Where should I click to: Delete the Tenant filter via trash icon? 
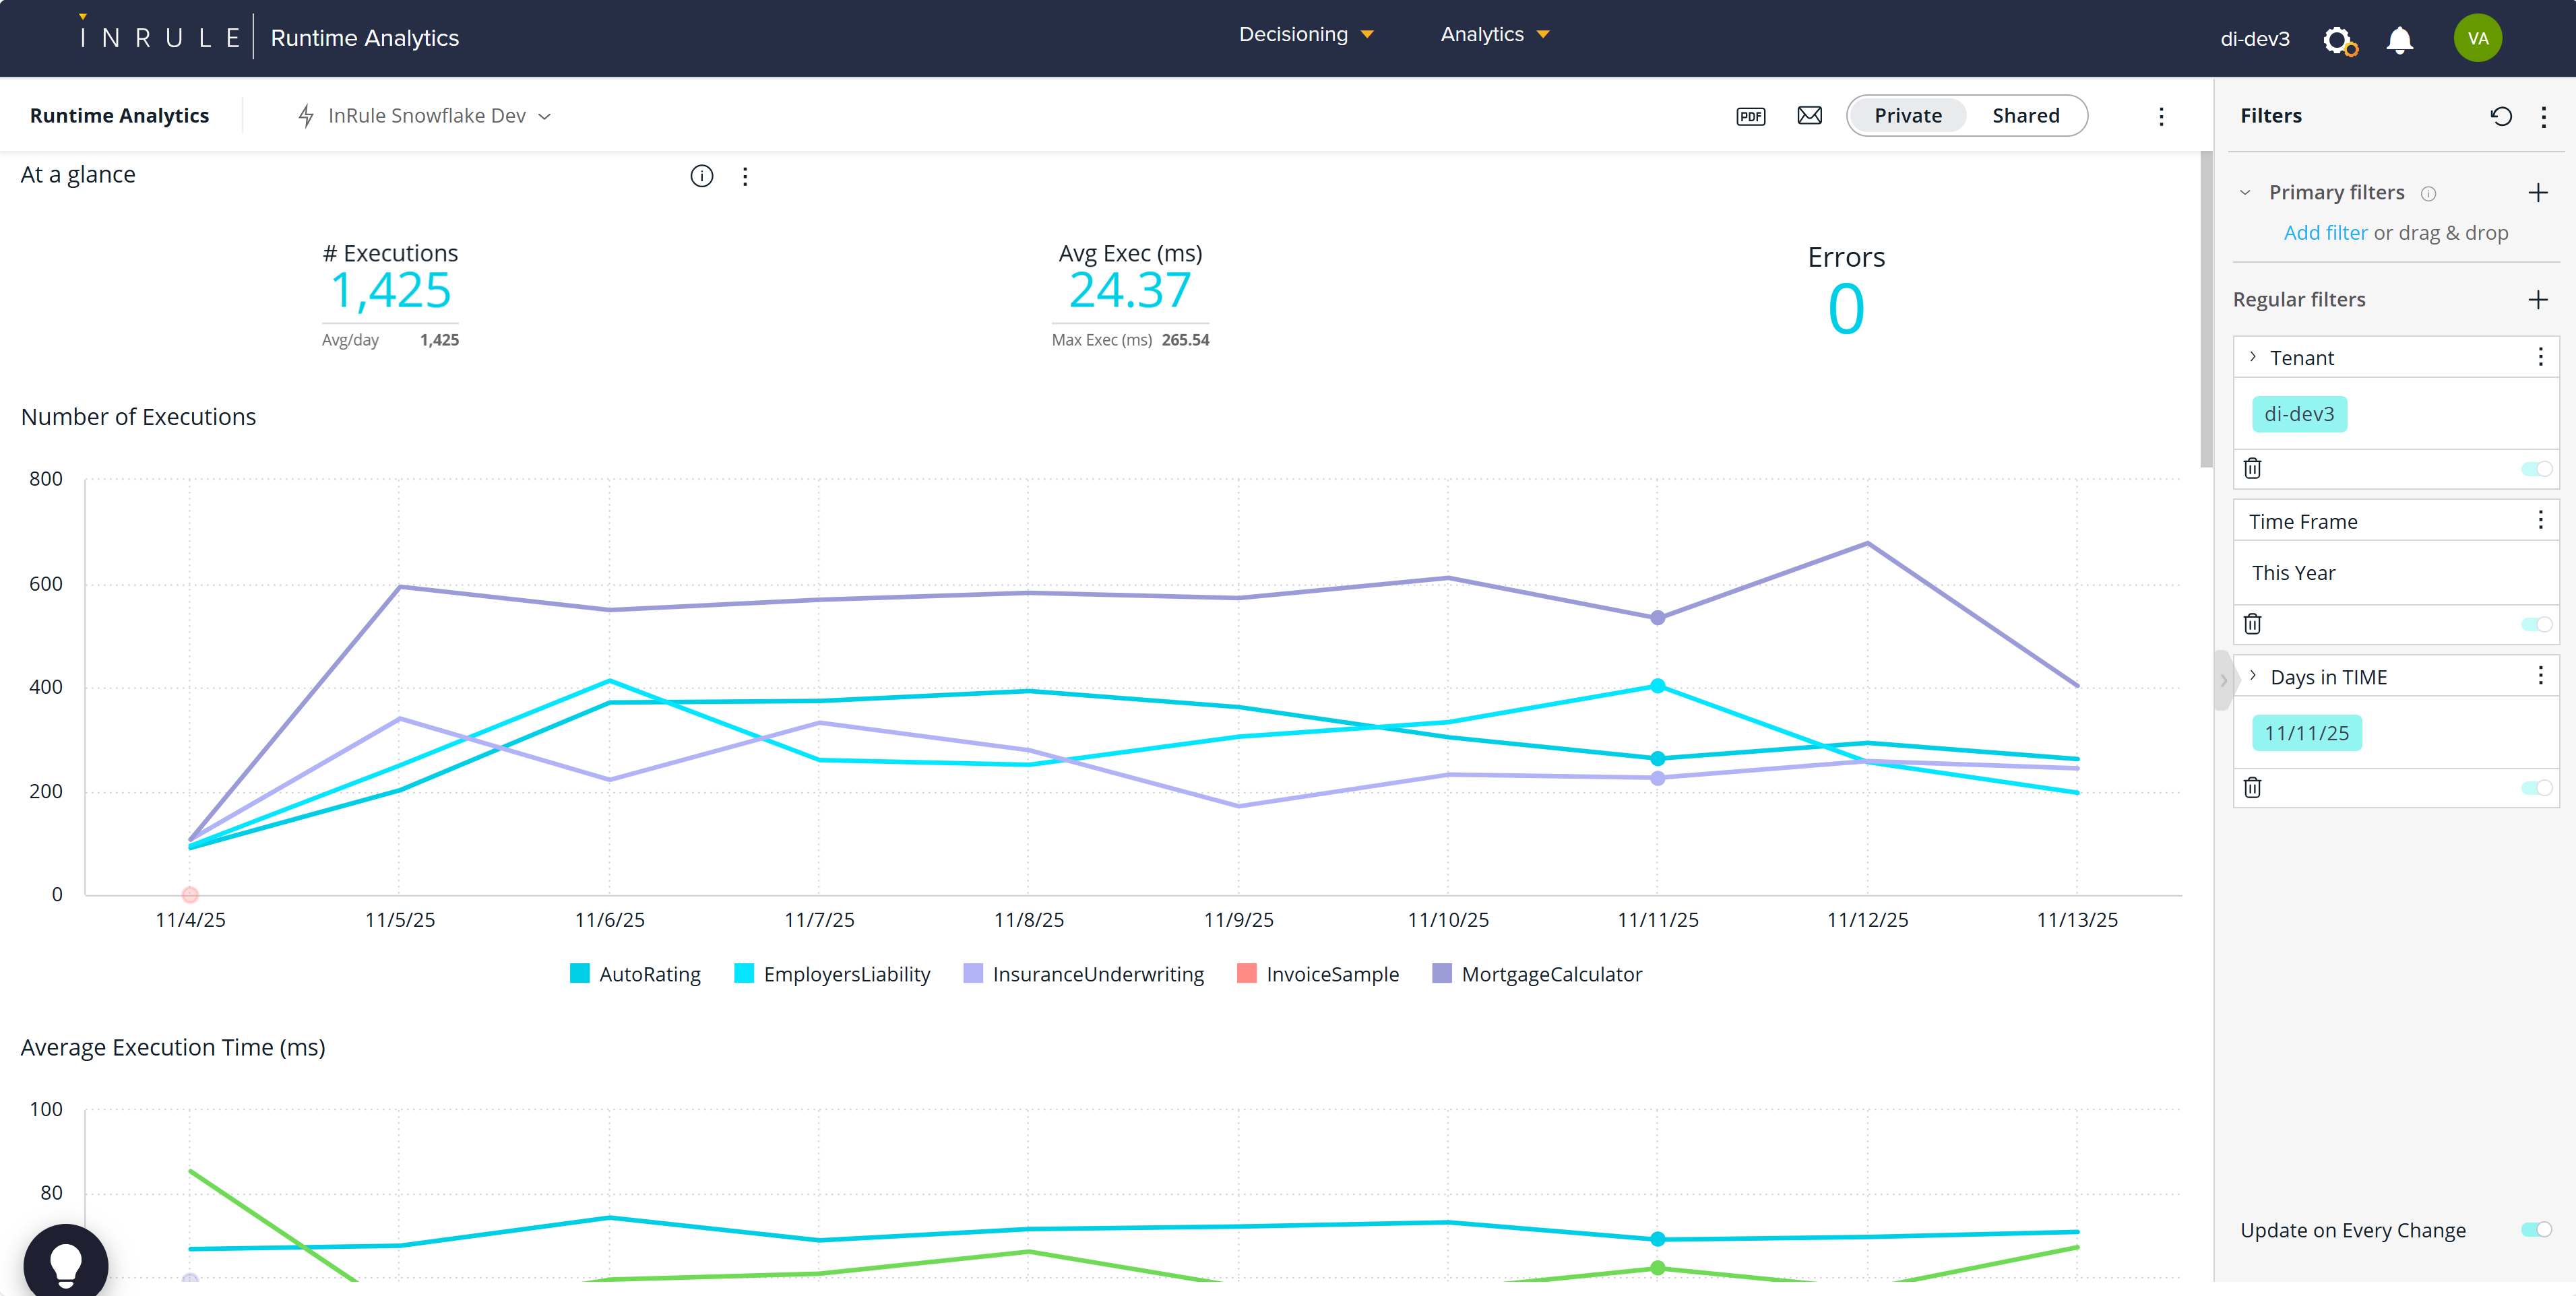pos(2252,468)
